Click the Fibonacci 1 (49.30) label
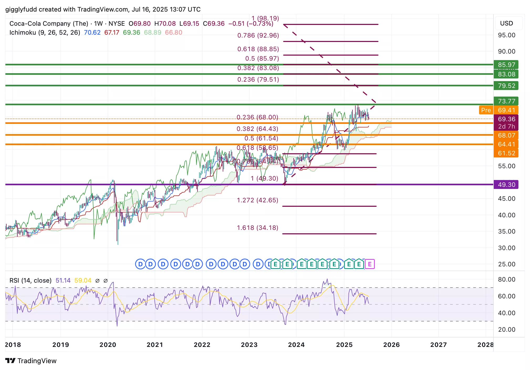 pyautogui.click(x=264, y=178)
